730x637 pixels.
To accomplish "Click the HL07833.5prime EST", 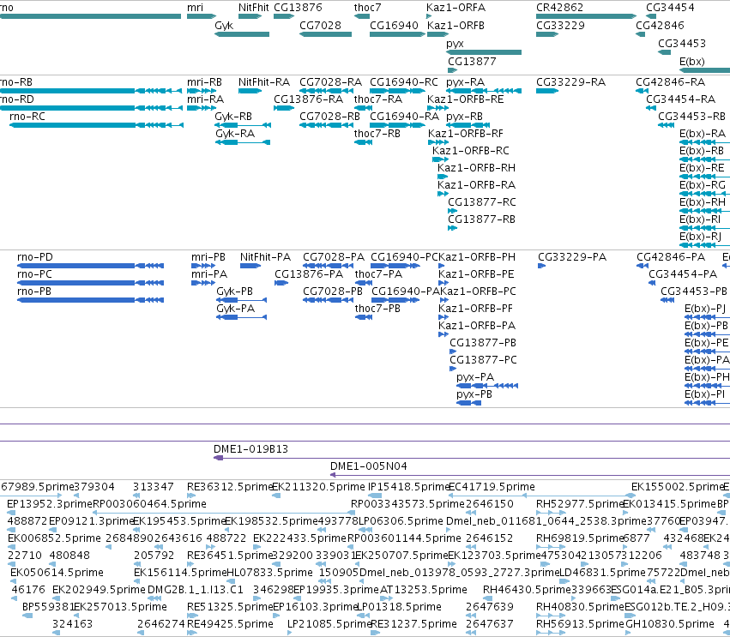I will click(x=232, y=582).
